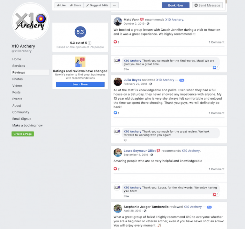Click the info icon beside 5.3 out of 5

[90, 43]
